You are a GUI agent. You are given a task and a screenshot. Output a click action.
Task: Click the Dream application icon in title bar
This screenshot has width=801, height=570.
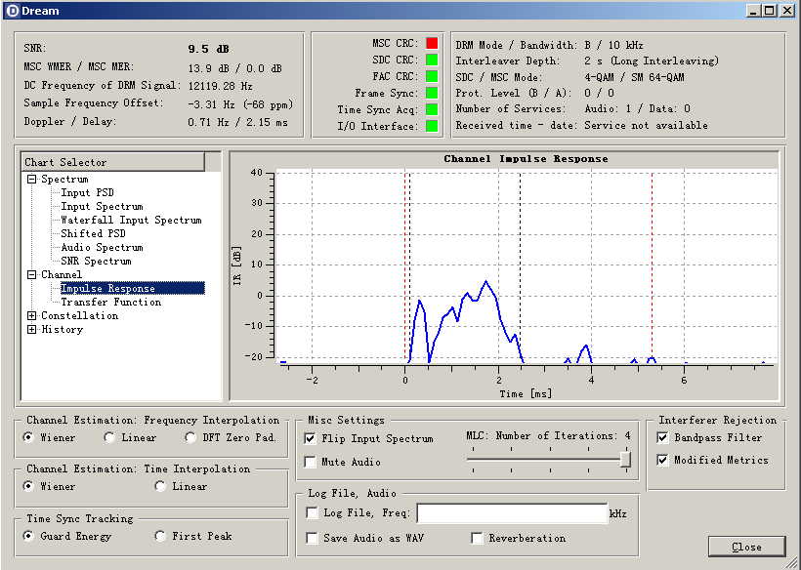click(11, 11)
